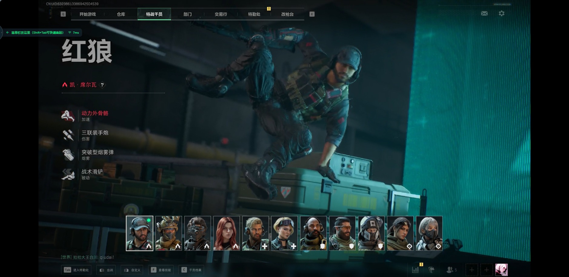The image size is (569, 277).
Task: Click the Q key previous-tab icon
Action: point(63,14)
